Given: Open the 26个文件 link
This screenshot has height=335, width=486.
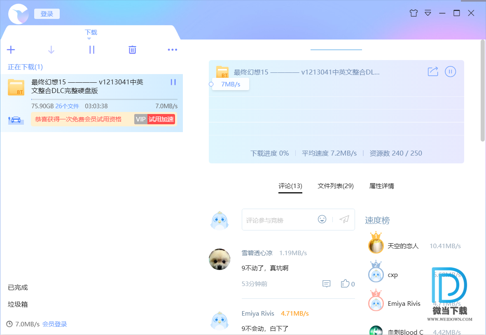Looking at the screenshot, I should pyautogui.click(x=67, y=106).
